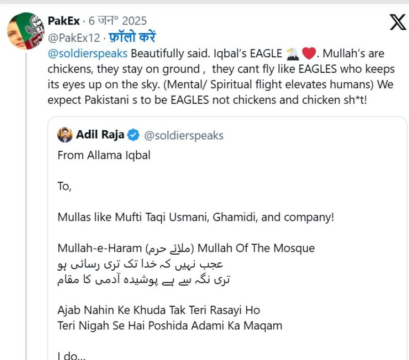Click 'Mullas like Mufti Taqi Usmani' line
This screenshot has height=360, width=409.
click(x=196, y=217)
